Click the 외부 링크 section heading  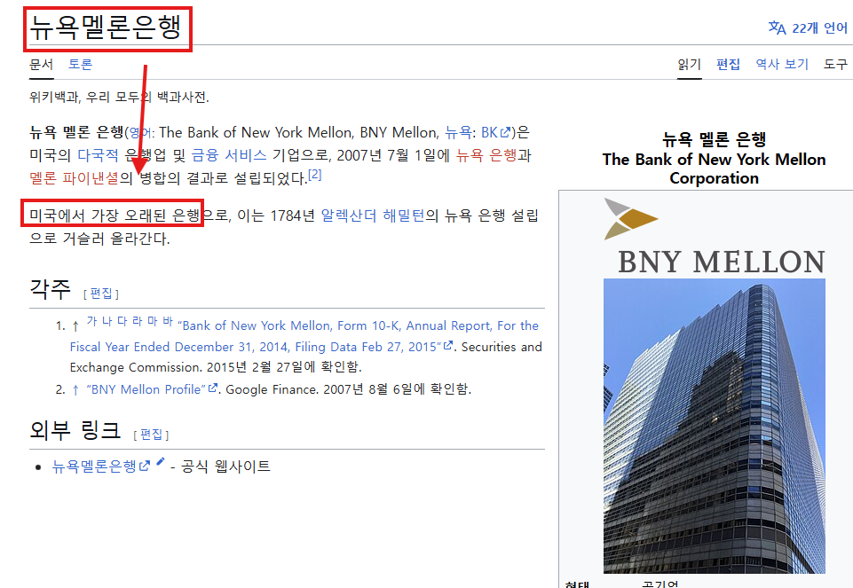click(x=75, y=429)
